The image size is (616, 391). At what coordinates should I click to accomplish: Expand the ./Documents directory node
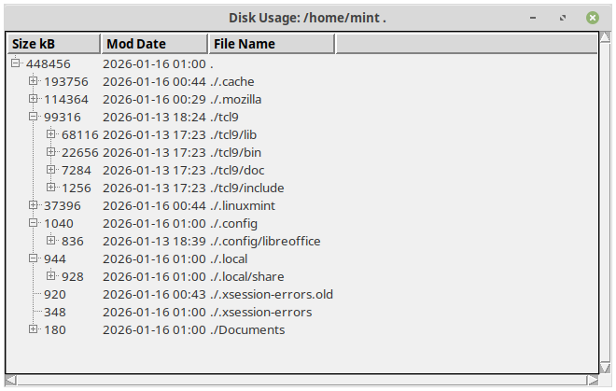click(x=34, y=329)
